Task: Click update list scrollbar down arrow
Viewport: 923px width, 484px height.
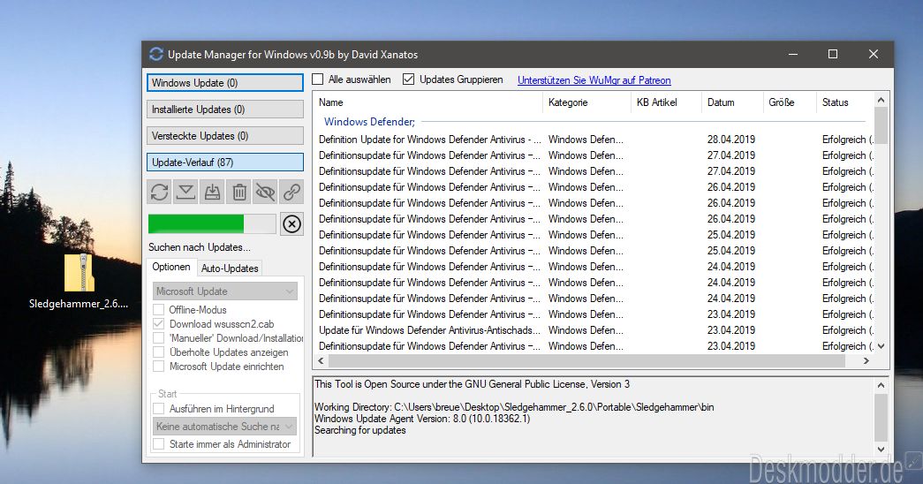Action: point(881,346)
